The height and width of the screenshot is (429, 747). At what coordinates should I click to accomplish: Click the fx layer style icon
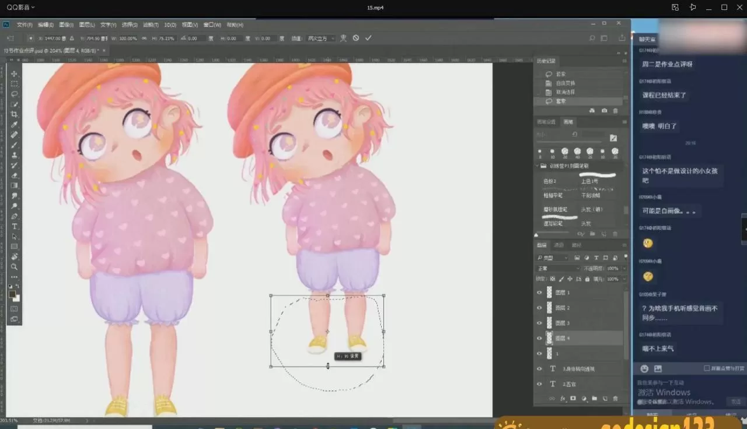[563, 399]
